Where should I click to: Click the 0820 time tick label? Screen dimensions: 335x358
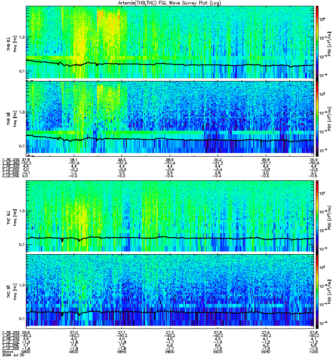74,352
